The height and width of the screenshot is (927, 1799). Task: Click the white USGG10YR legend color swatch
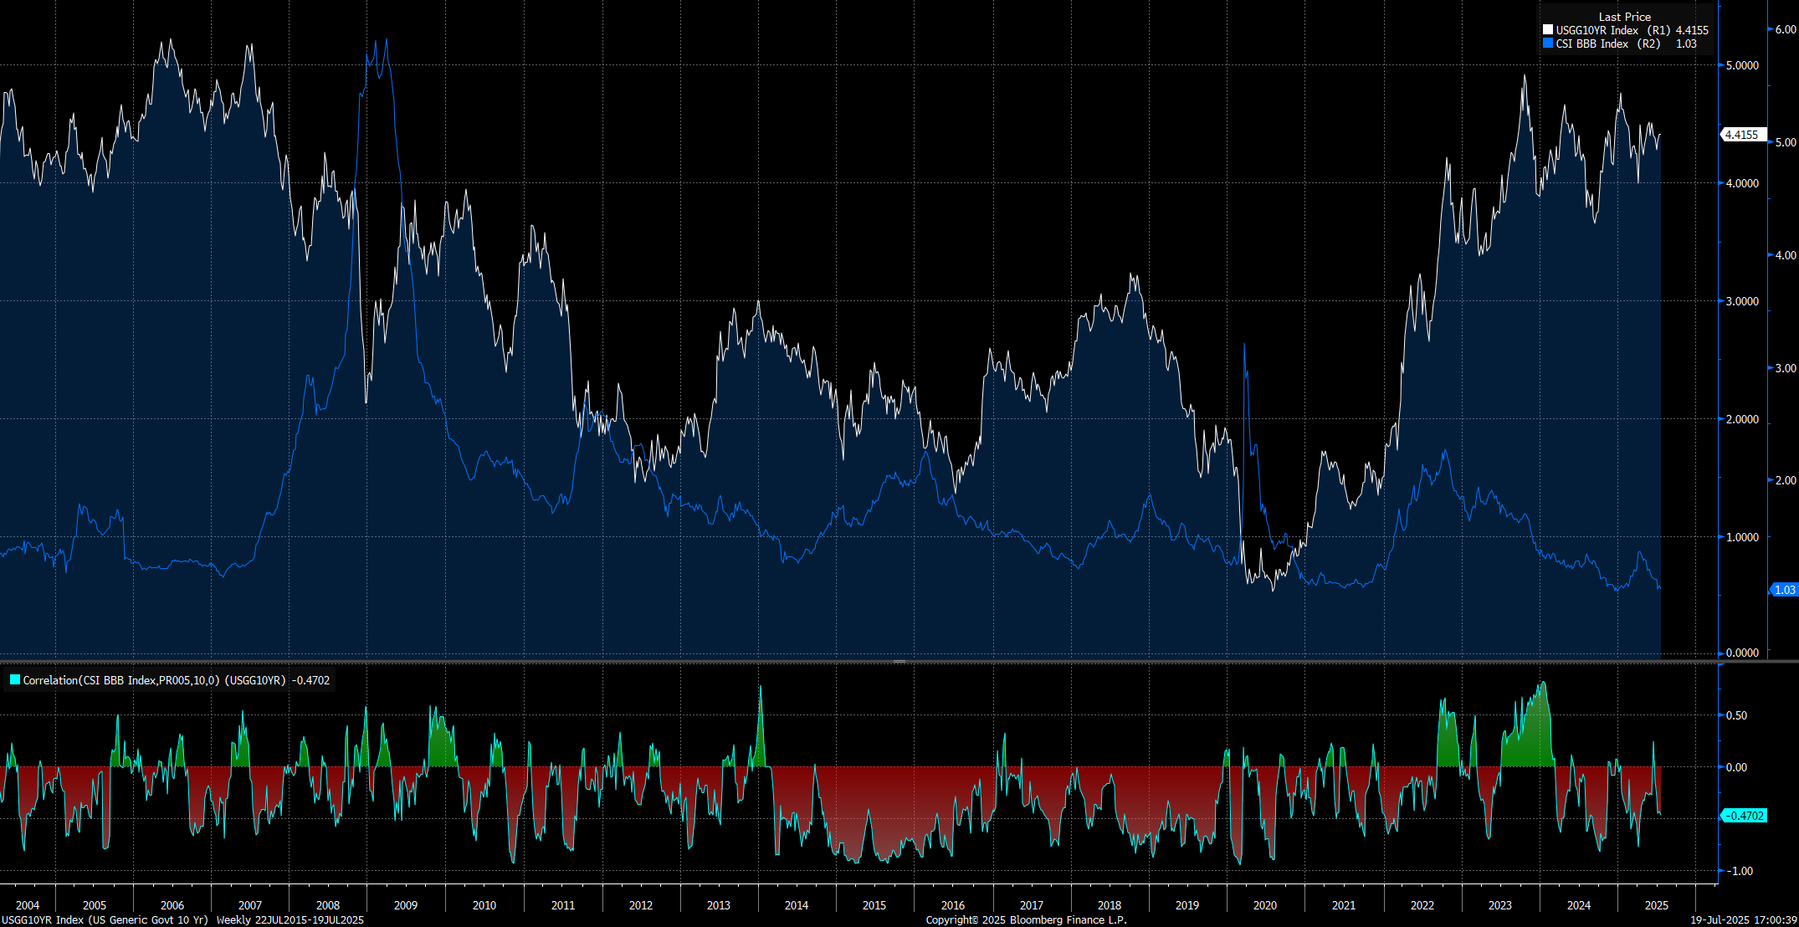click(x=1548, y=30)
